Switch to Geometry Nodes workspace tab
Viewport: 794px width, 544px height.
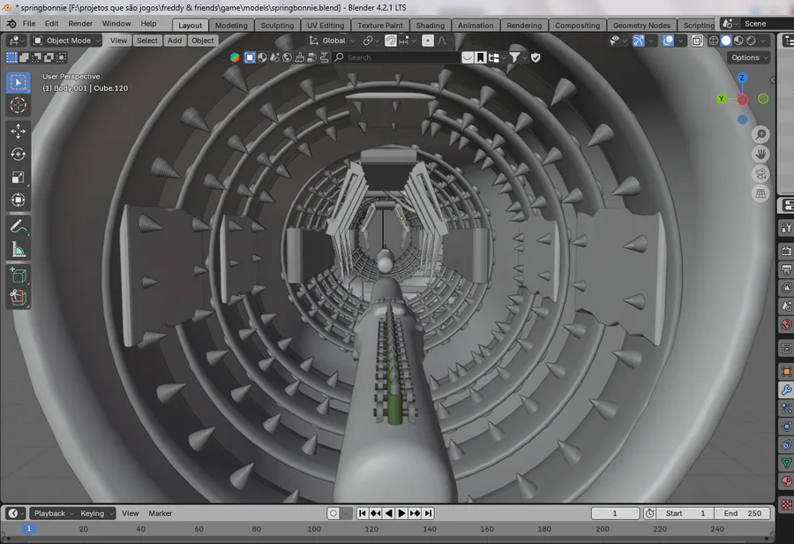(x=641, y=26)
